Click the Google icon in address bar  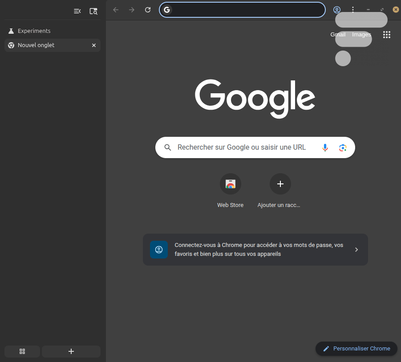(x=167, y=10)
